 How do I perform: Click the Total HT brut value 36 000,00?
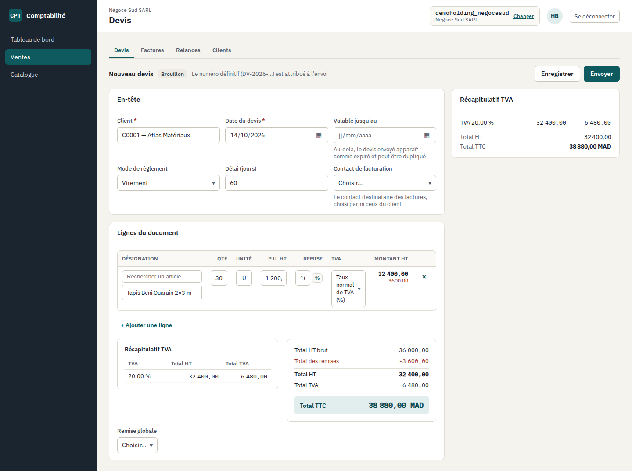click(414, 350)
